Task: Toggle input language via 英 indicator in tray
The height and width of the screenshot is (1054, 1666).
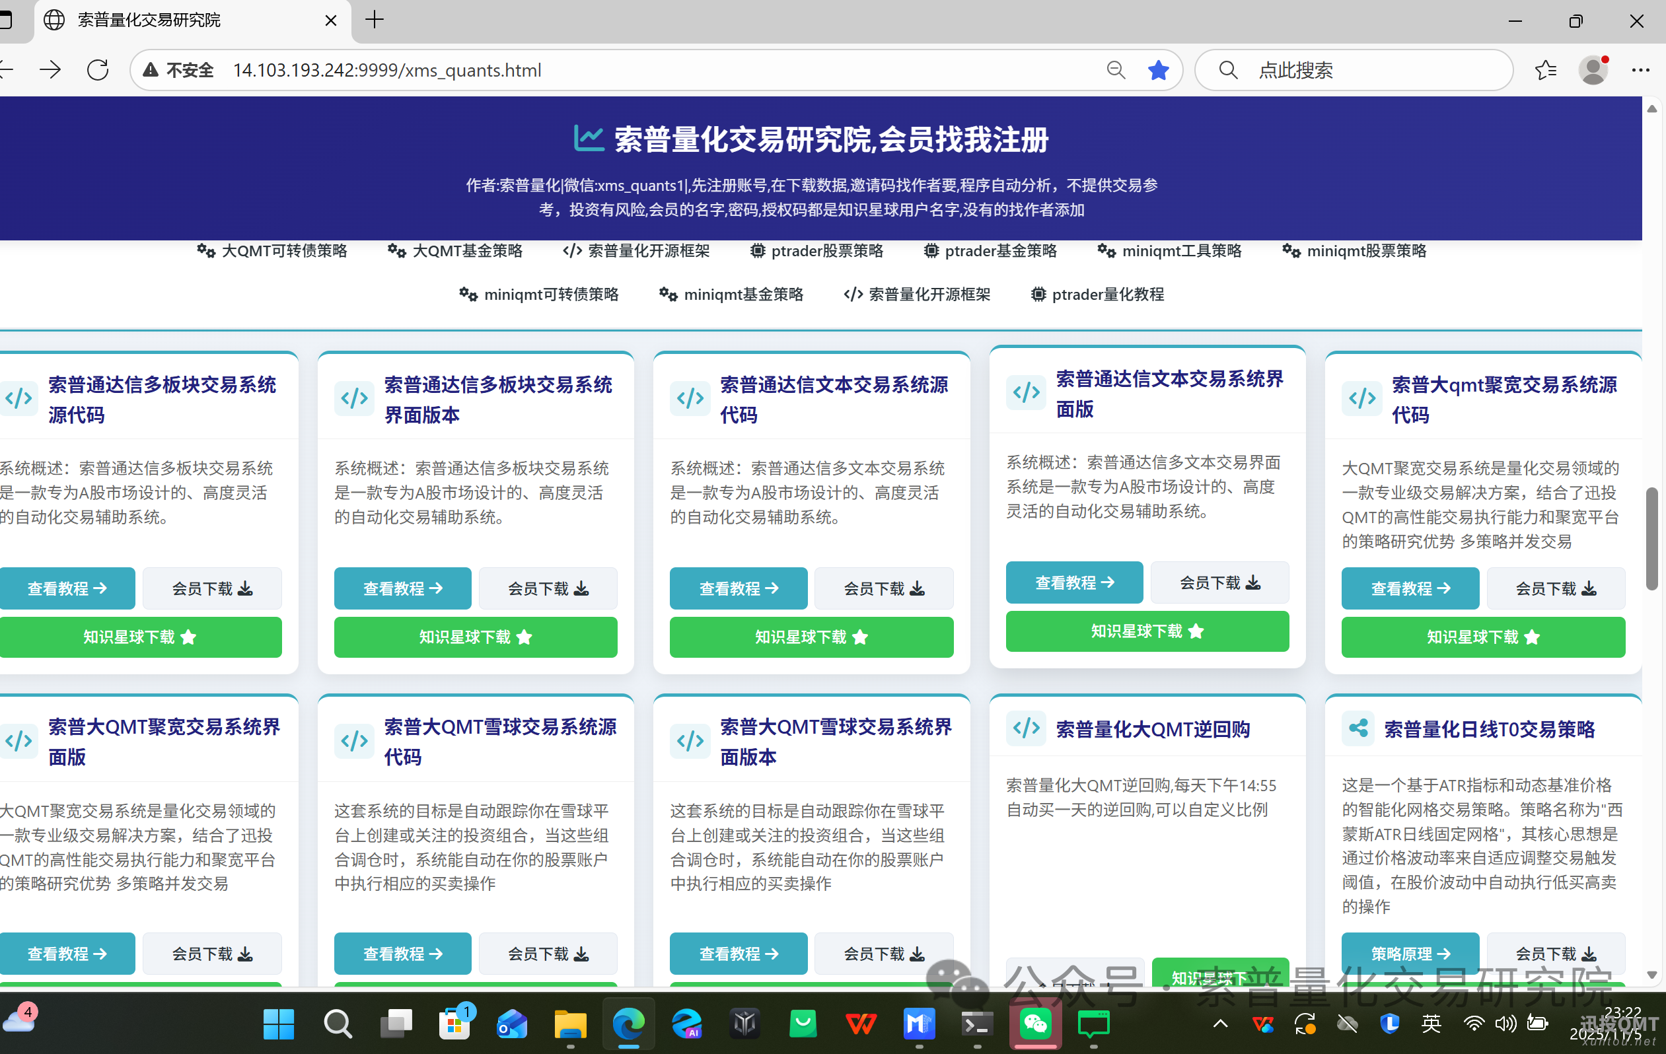Action: (1431, 1024)
